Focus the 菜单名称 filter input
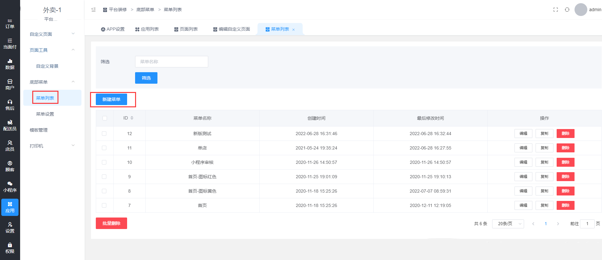Image resolution: width=602 pixels, height=260 pixels. [171, 62]
